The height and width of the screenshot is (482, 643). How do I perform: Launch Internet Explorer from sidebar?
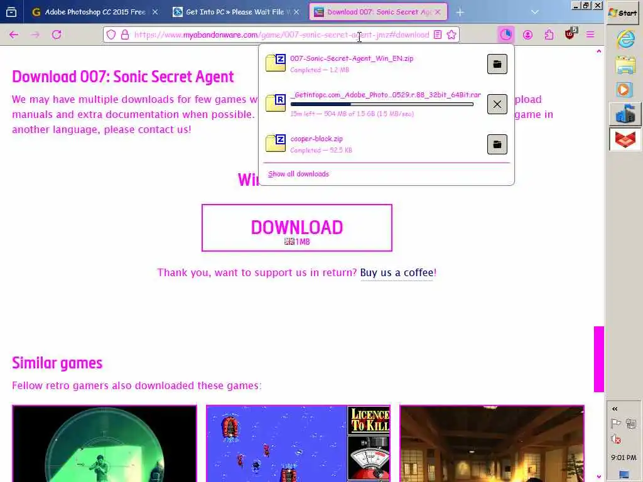point(625,40)
